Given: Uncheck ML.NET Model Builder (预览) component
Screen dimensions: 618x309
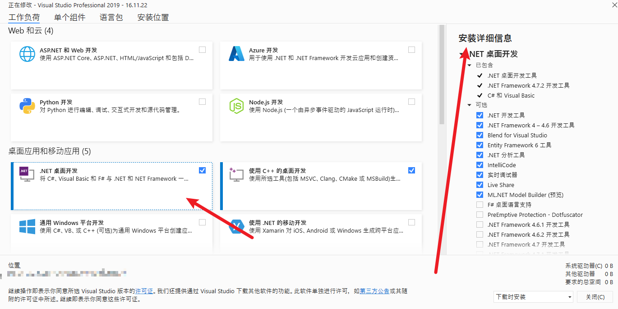Looking at the screenshot, I should (480, 195).
